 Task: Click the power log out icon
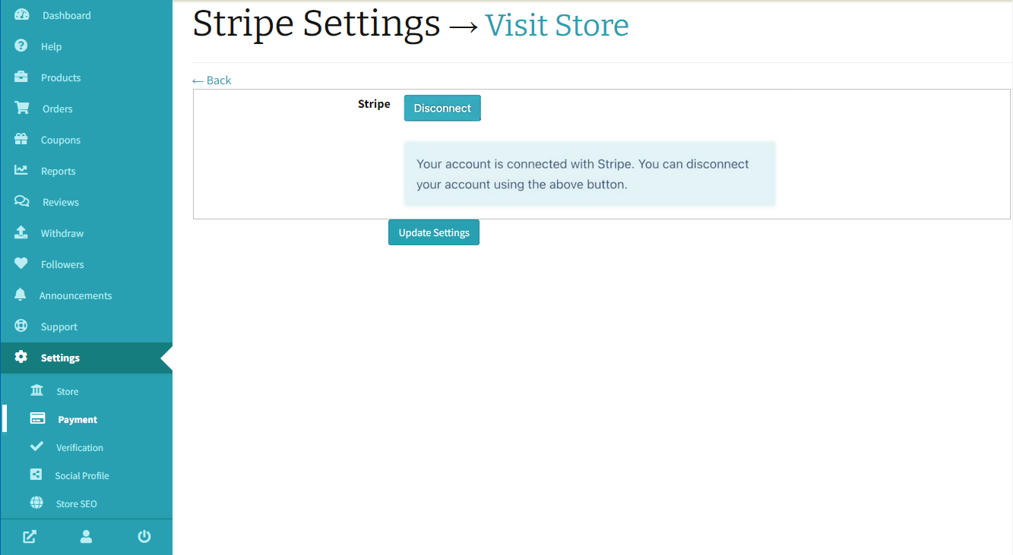click(x=144, y=537)
